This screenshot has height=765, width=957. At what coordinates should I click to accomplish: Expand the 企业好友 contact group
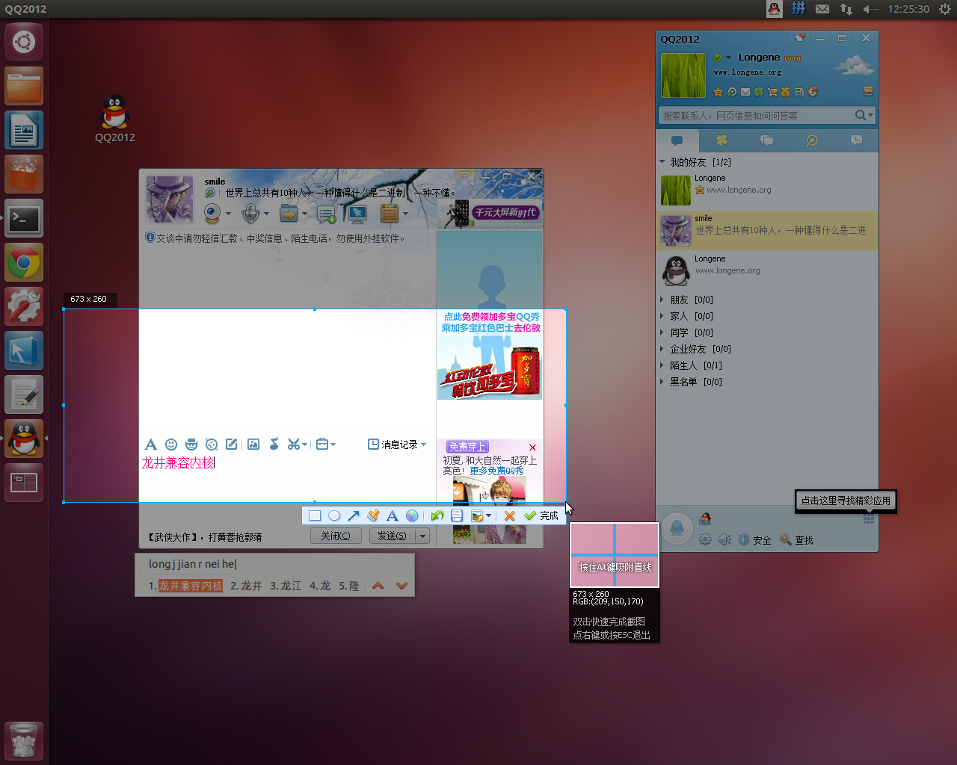pyautogui.click(x=662, y=349)
